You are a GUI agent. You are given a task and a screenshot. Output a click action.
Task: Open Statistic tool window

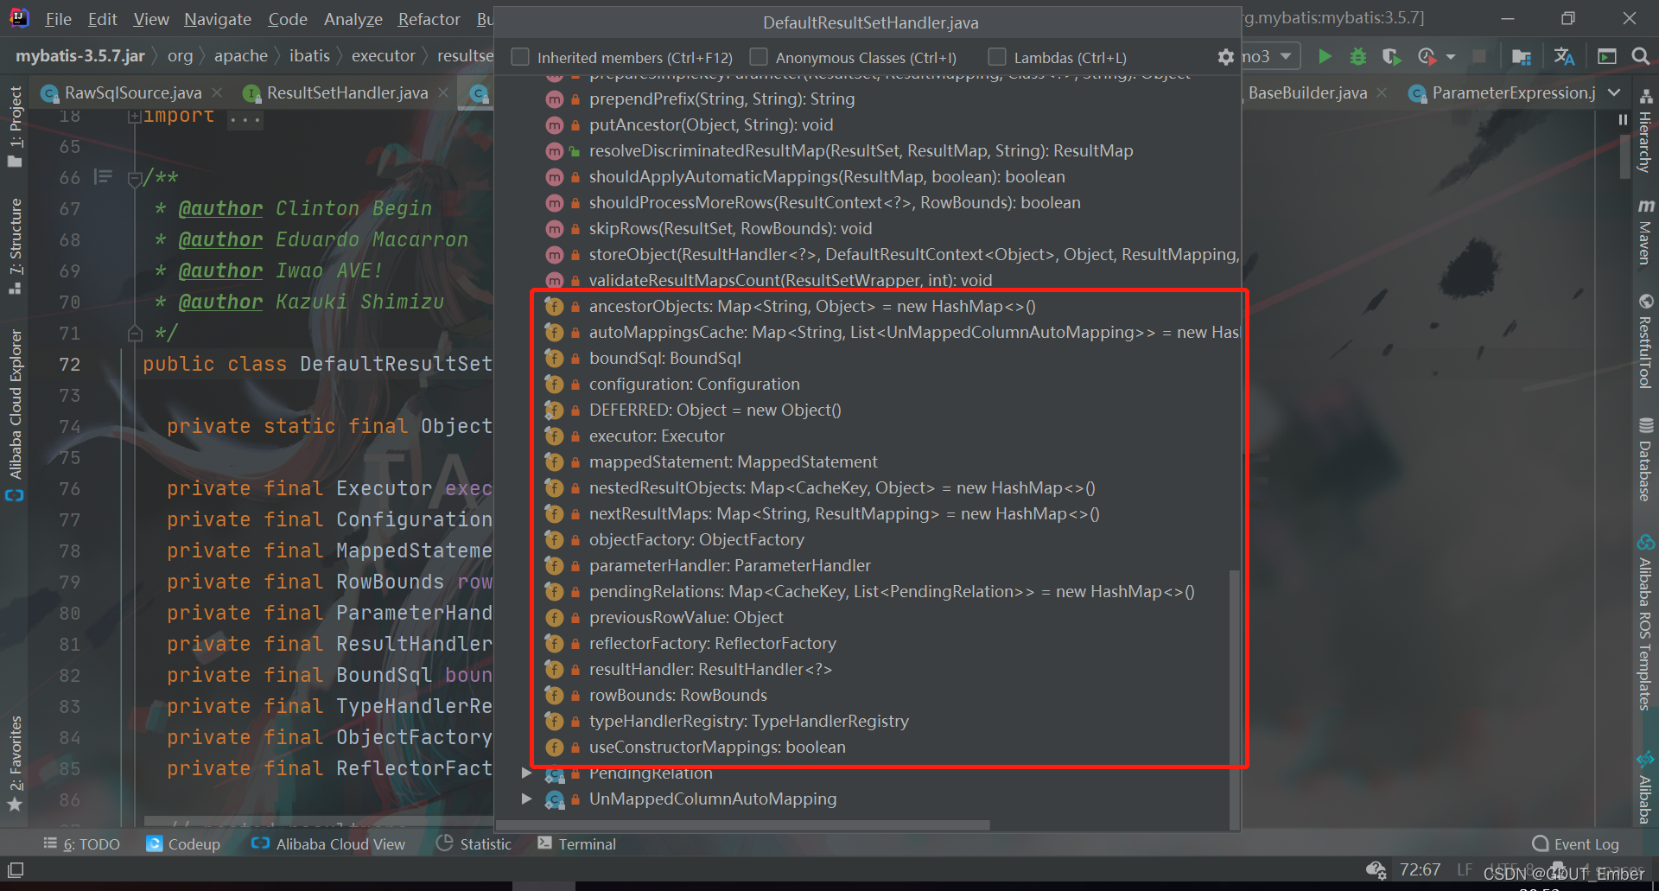[x=474, y=843]
